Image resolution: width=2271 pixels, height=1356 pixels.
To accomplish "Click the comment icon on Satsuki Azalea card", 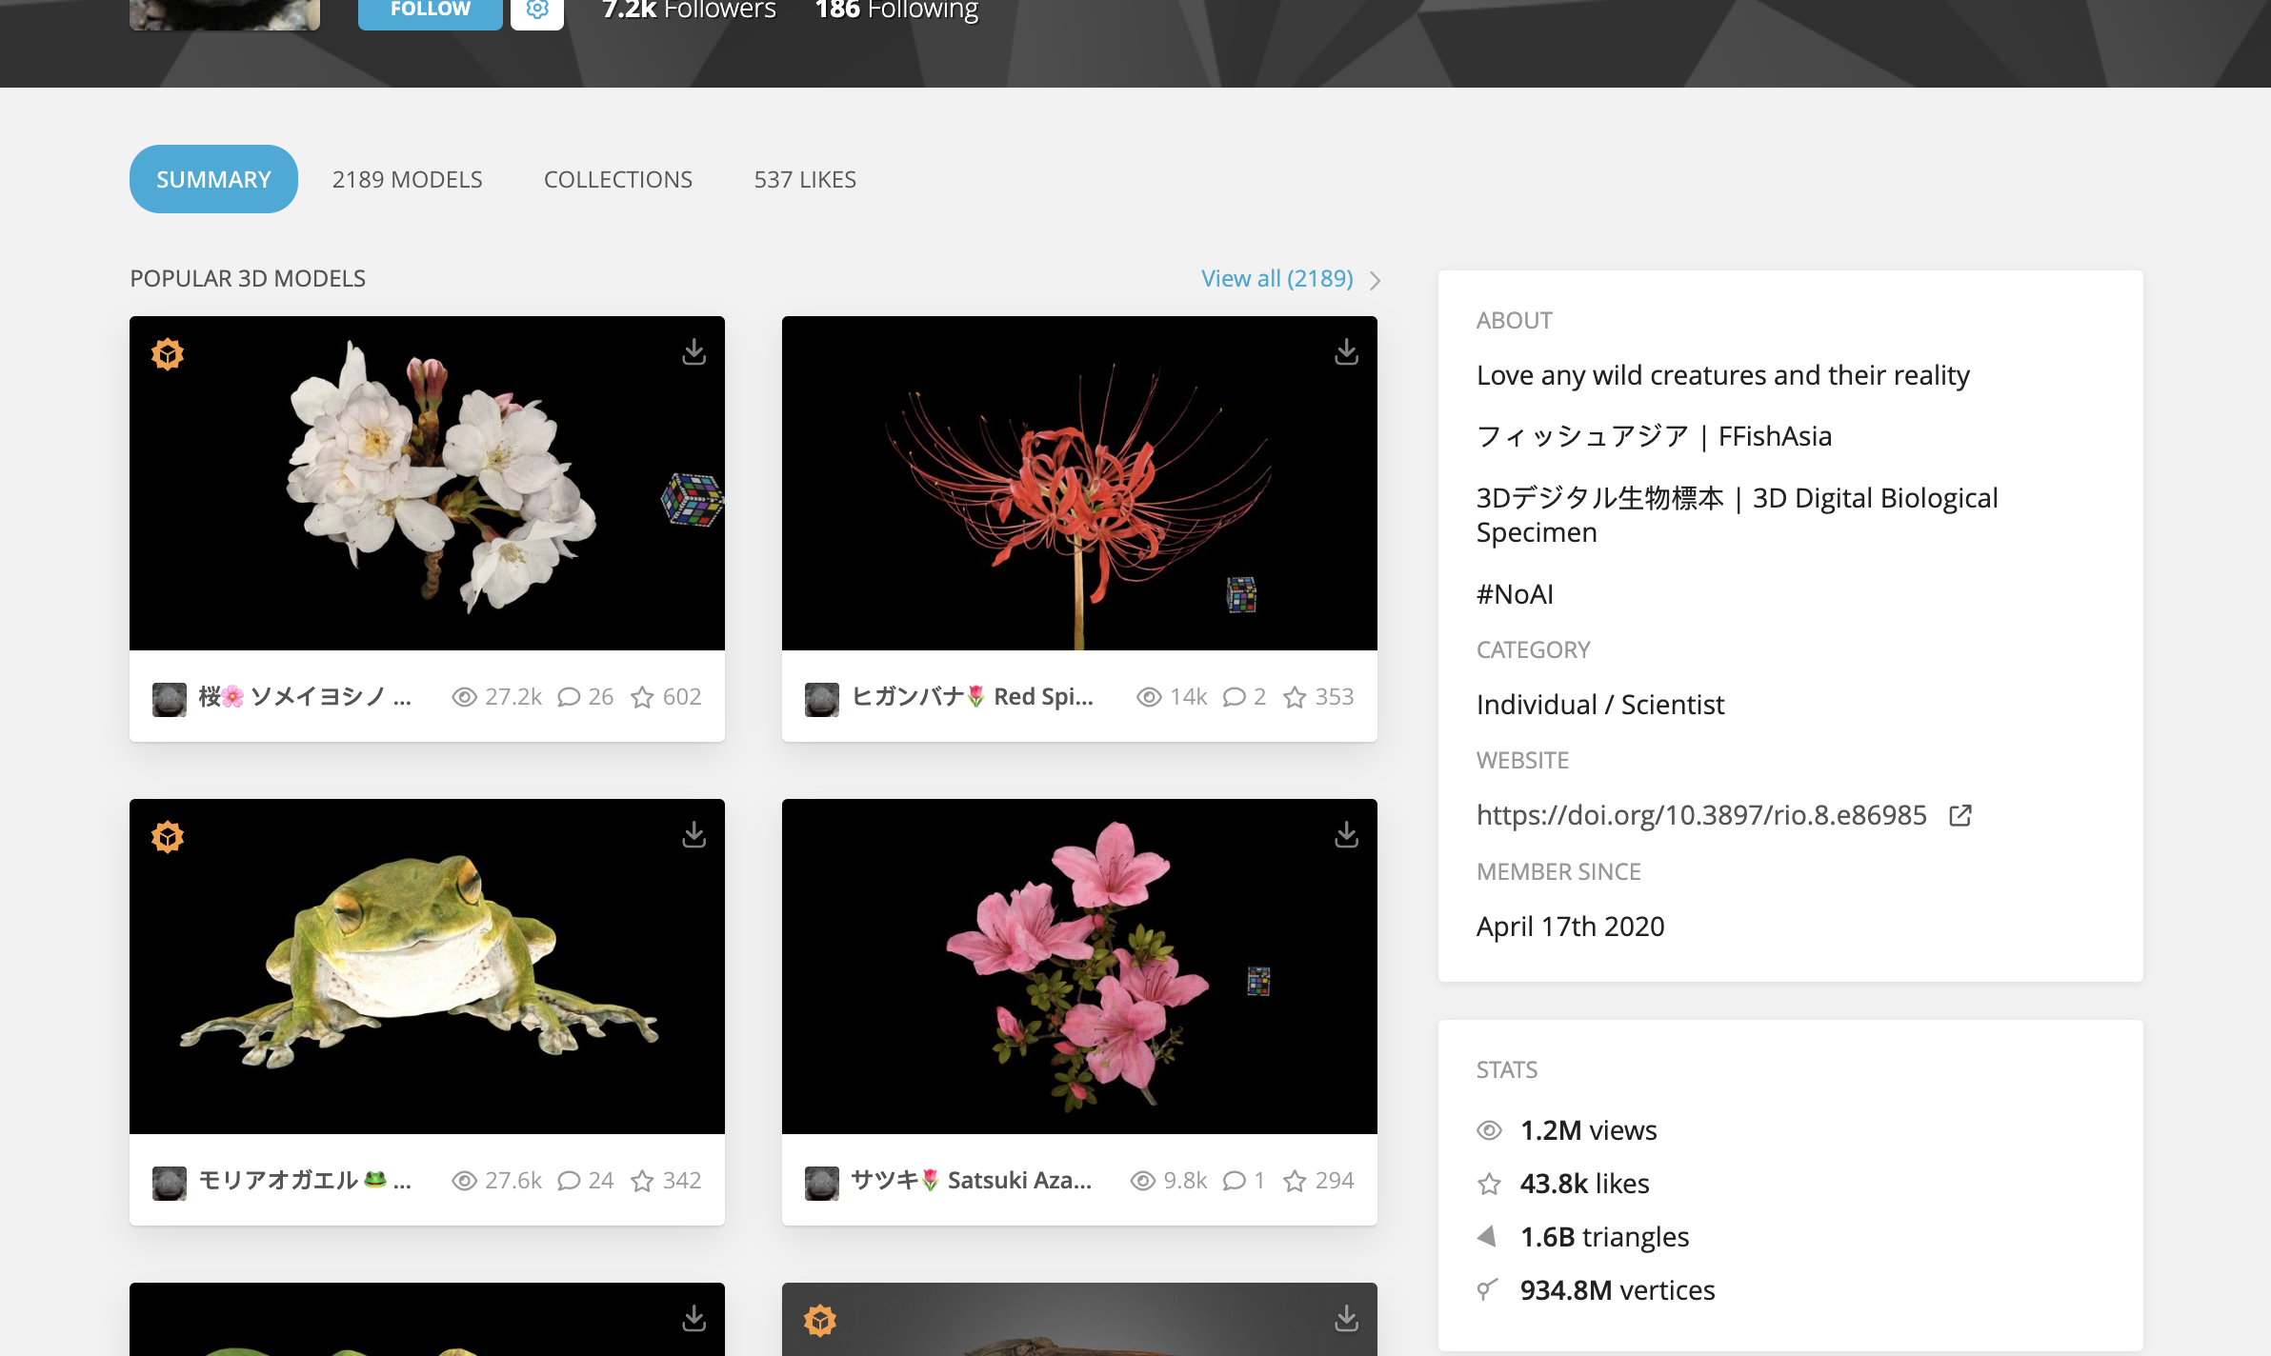I will (x=1234, y=1181).
